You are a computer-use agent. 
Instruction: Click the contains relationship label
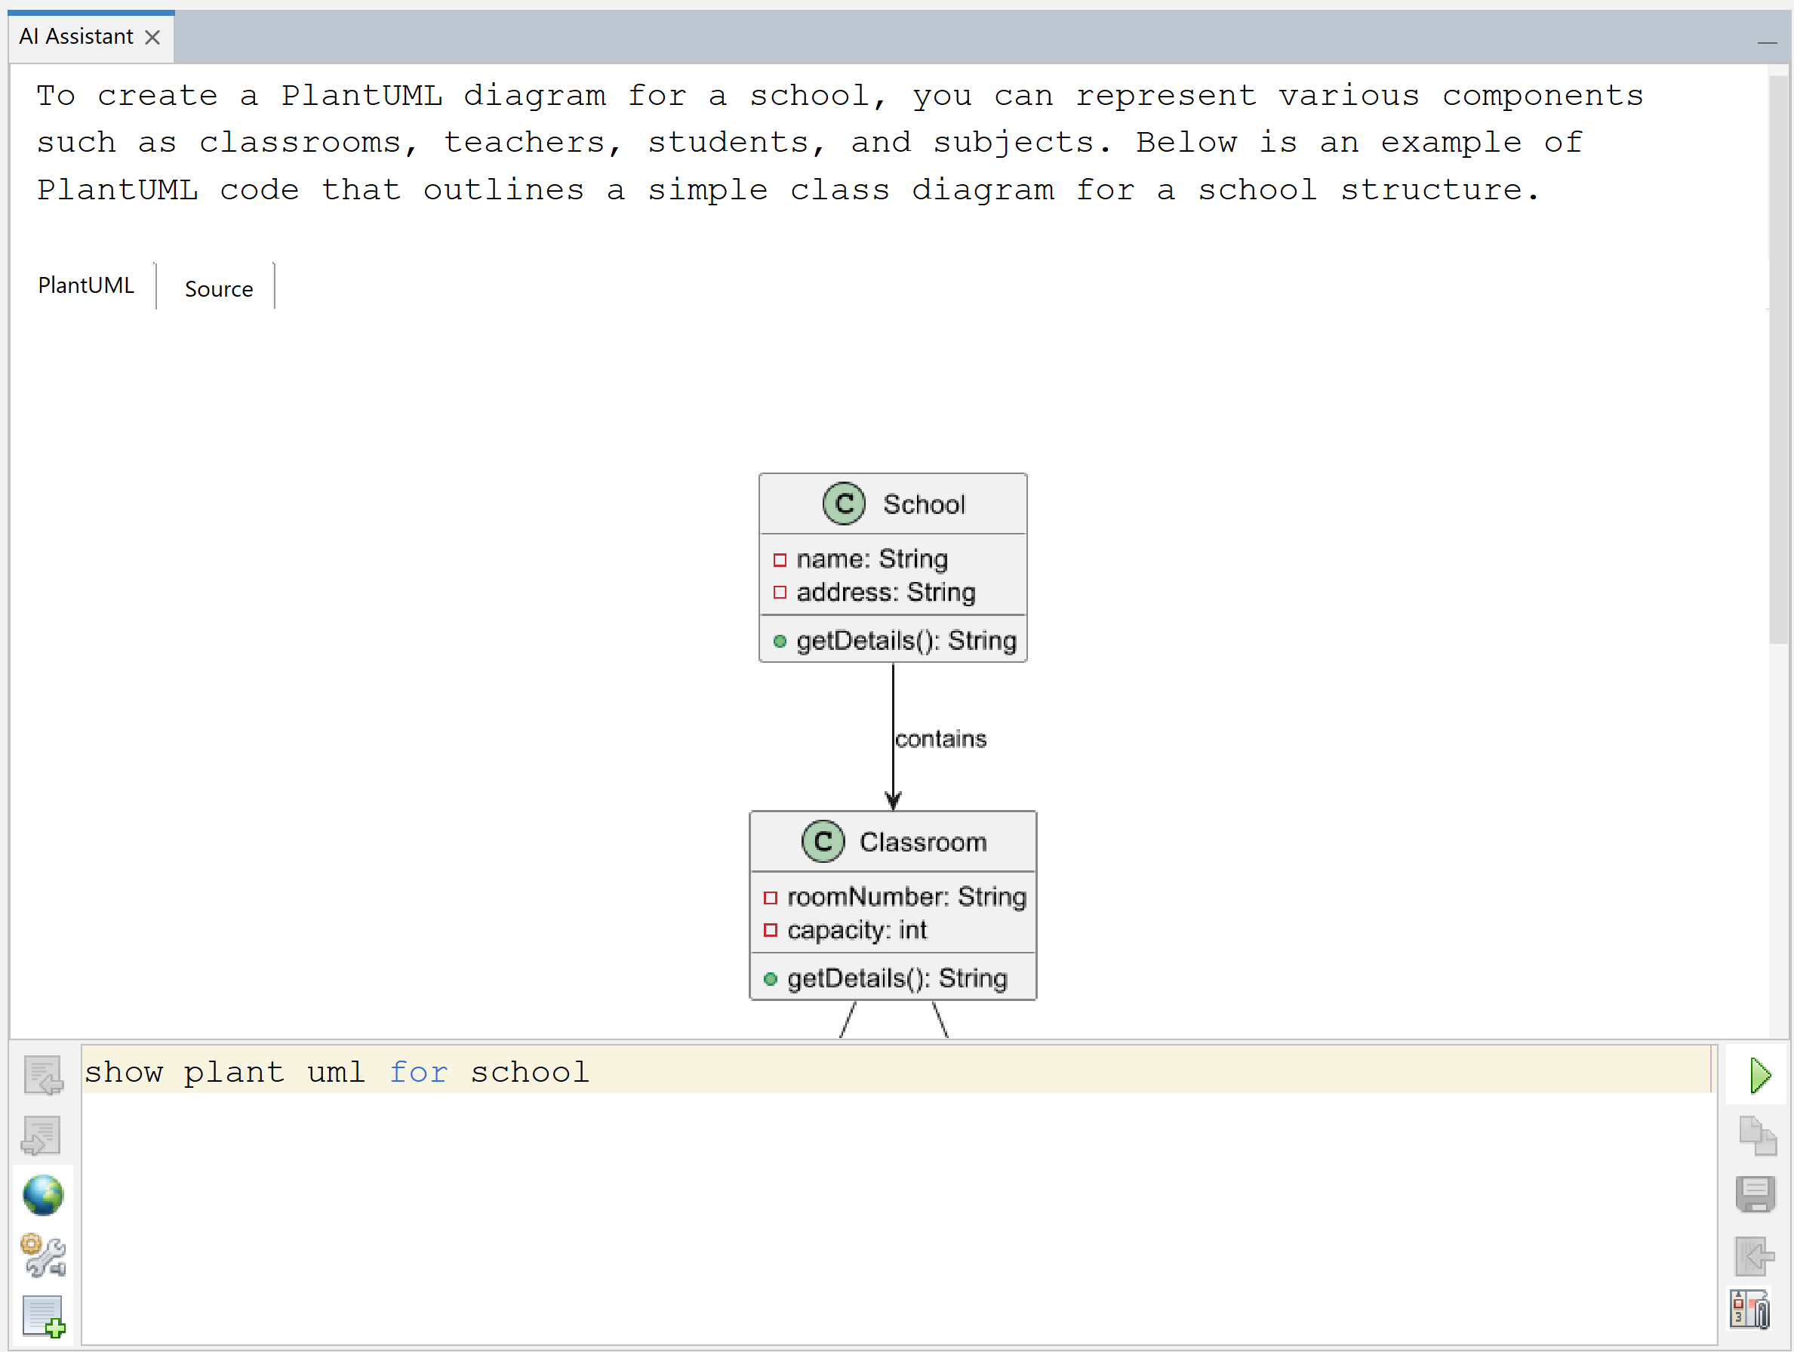click(941, 739)
